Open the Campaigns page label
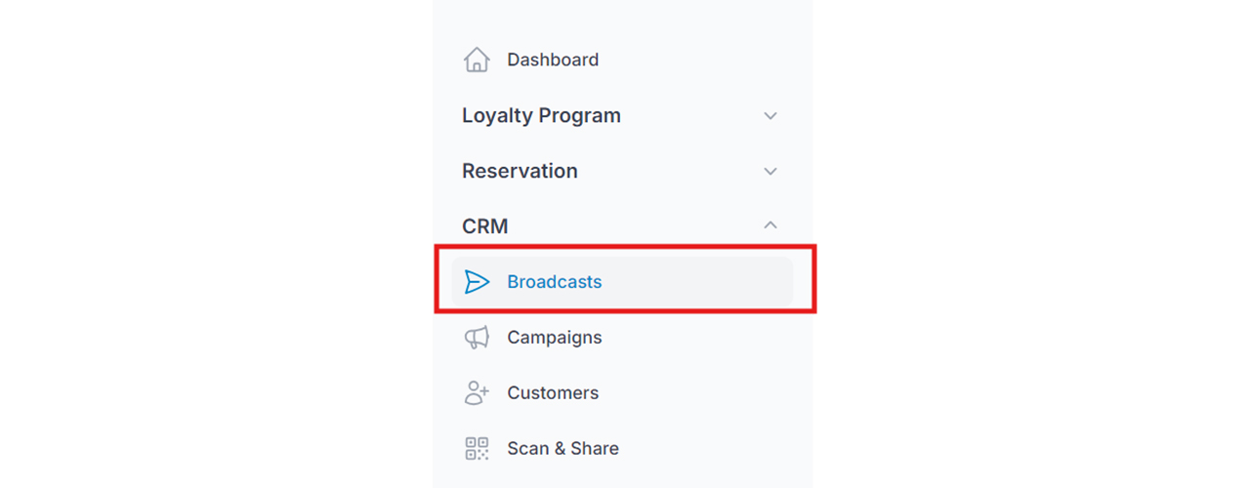 click(x=555, y=338)
